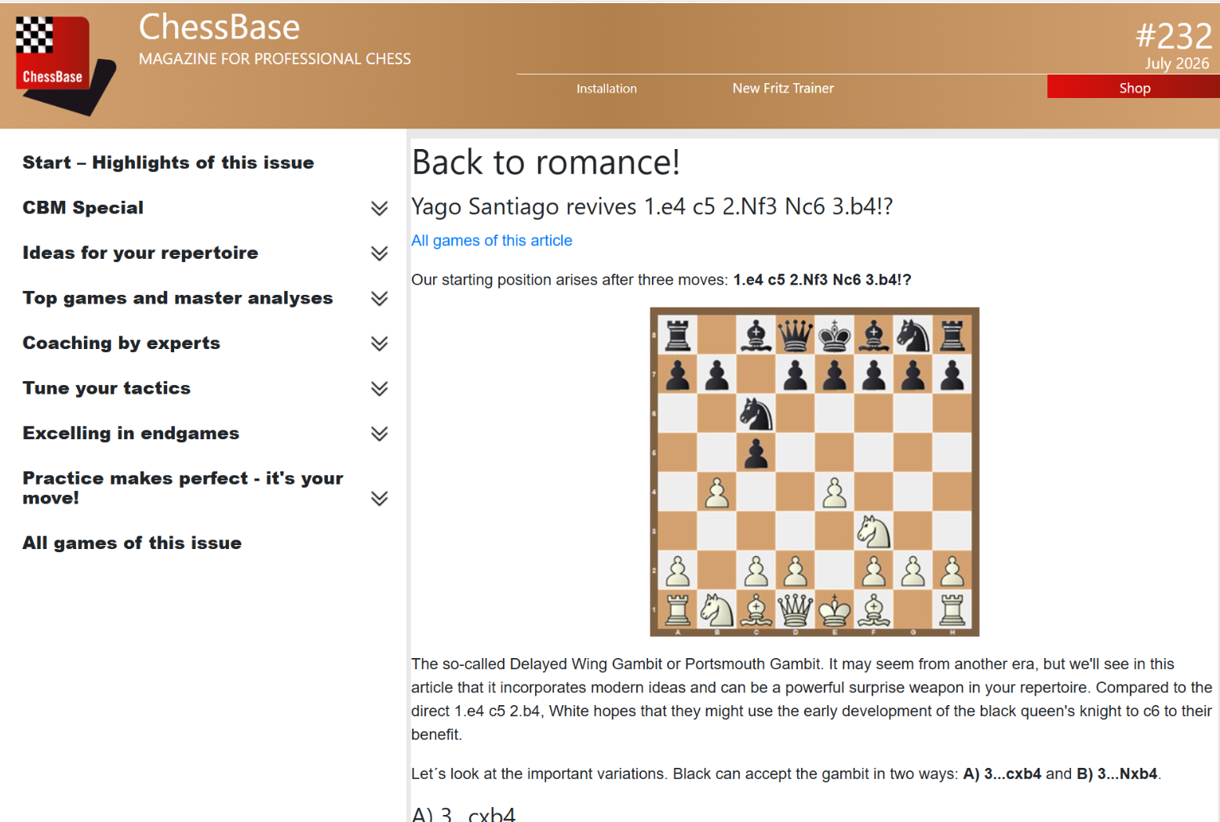Click the black pawn on h7
The width and height of the screenshot is (1220, 822).
point(952,374)
